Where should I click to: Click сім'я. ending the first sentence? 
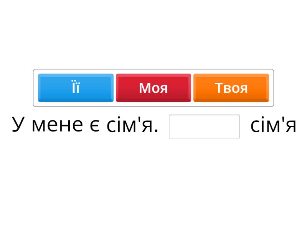[132, 125]
